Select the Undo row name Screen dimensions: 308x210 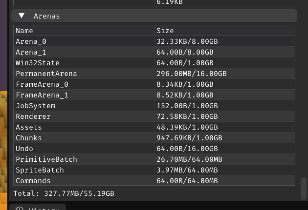click(x=24, y=149)
